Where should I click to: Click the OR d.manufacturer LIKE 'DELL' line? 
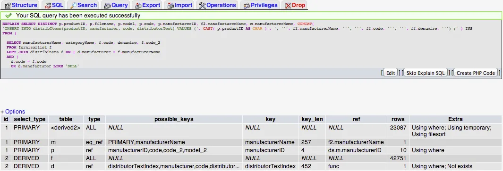[45, 66]
